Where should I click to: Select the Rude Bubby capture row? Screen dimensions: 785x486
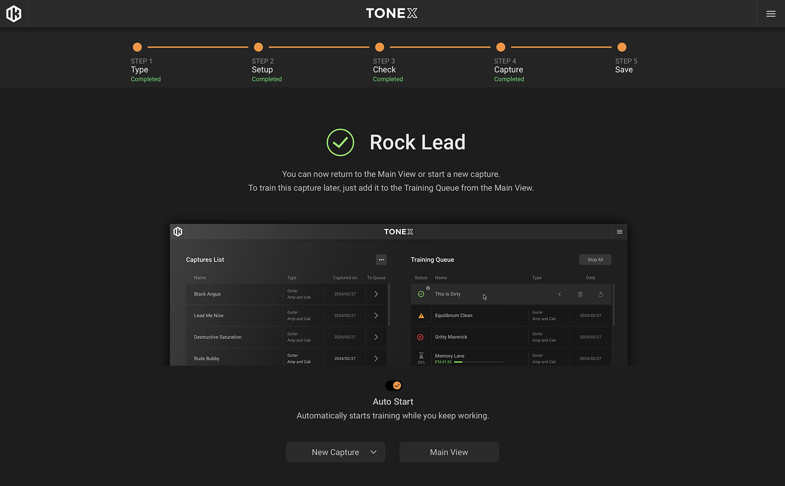[234, 358]
